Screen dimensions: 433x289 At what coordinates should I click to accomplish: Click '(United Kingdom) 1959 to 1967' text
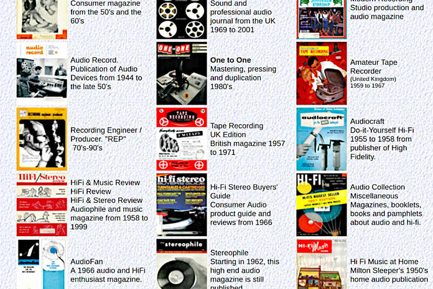click(x=373, y=82)
